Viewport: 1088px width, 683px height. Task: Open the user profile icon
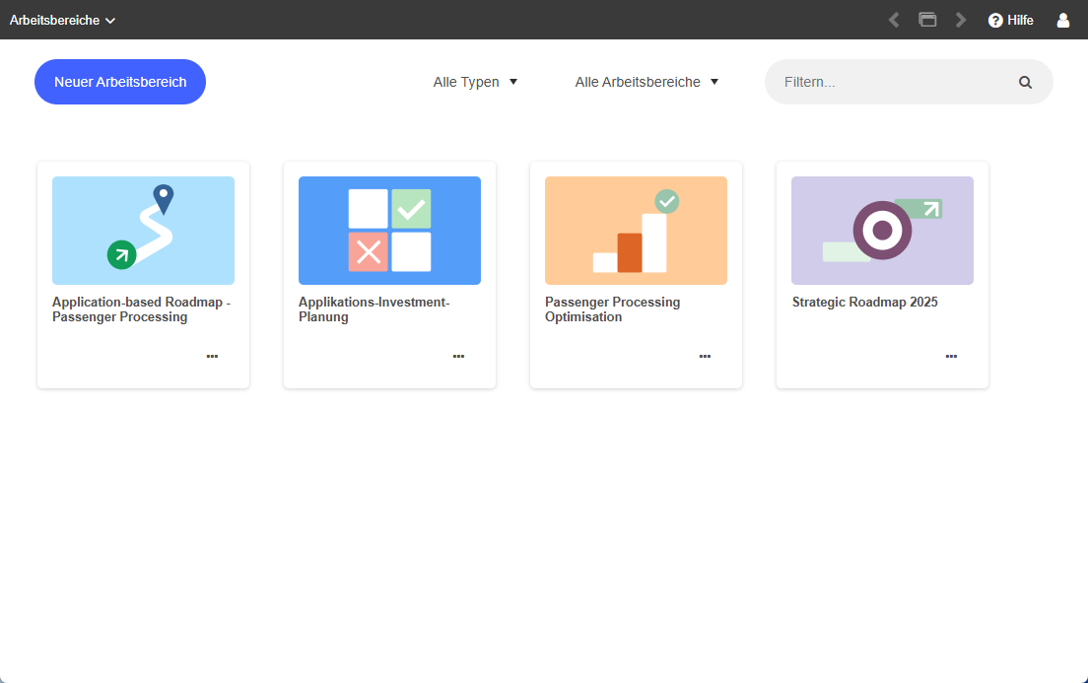pyautogui.click(x=1062, y=20)
